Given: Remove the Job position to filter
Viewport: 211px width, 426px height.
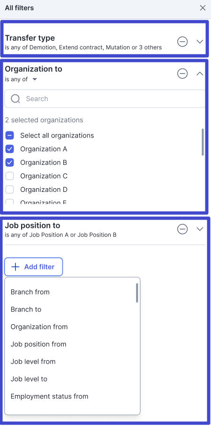Looking at the screenshot, I should point(182,229).
